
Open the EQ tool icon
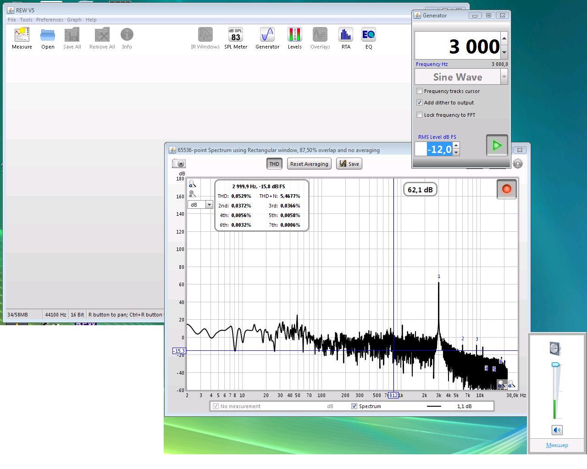coord(369,38)
